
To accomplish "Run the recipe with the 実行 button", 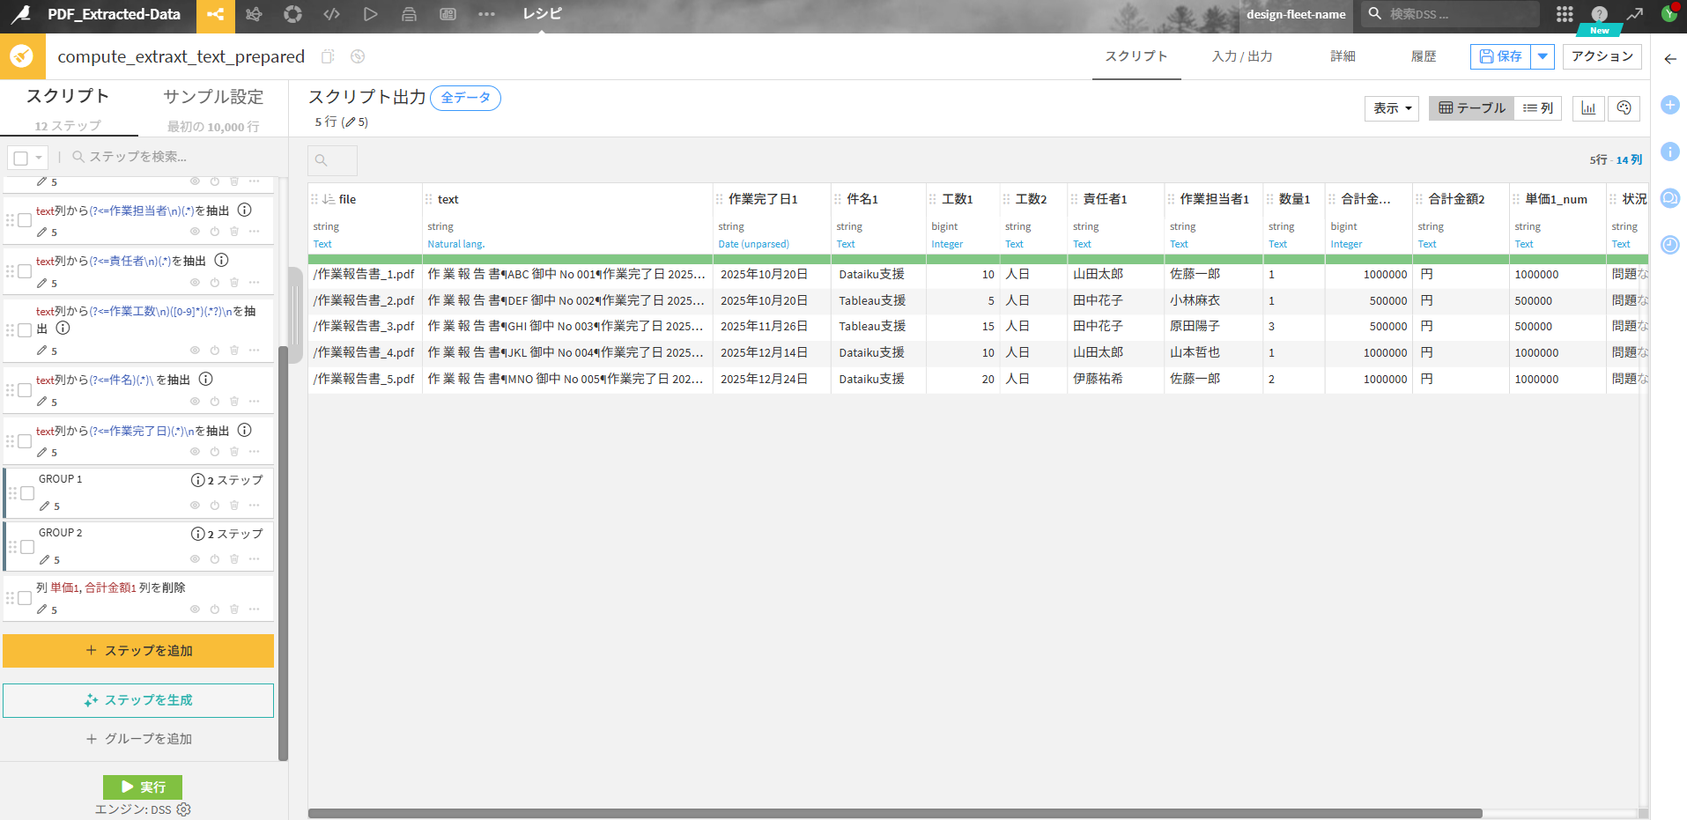I will click(142, 787).
